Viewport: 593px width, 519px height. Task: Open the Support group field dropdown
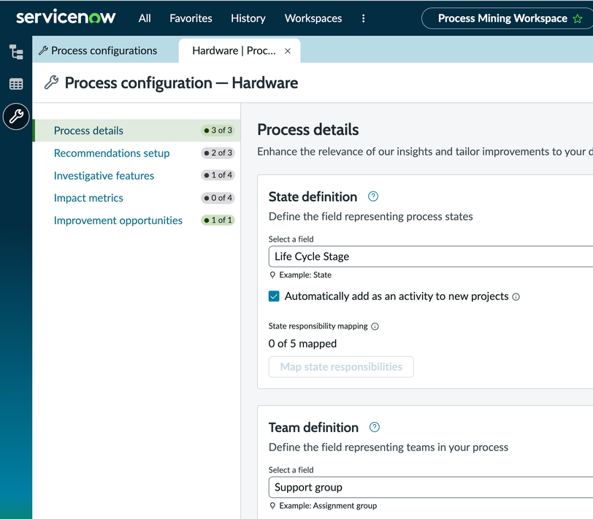[431, 487]
